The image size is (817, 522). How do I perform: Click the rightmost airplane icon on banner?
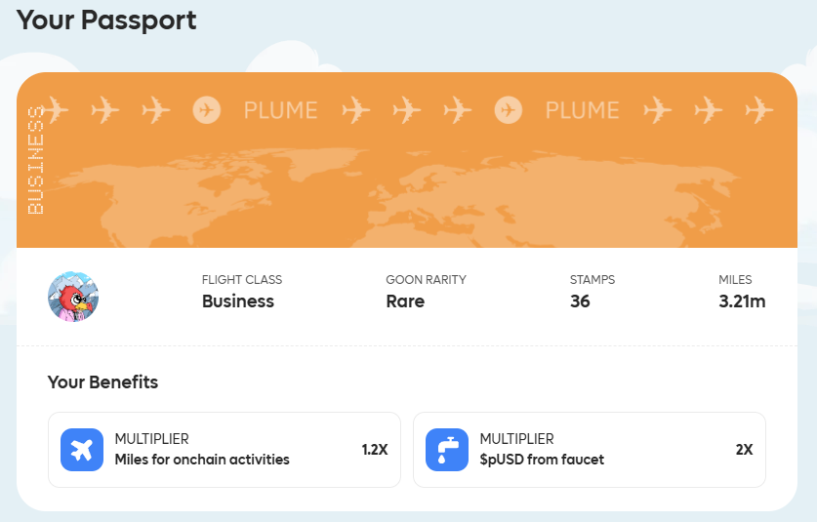758,110
